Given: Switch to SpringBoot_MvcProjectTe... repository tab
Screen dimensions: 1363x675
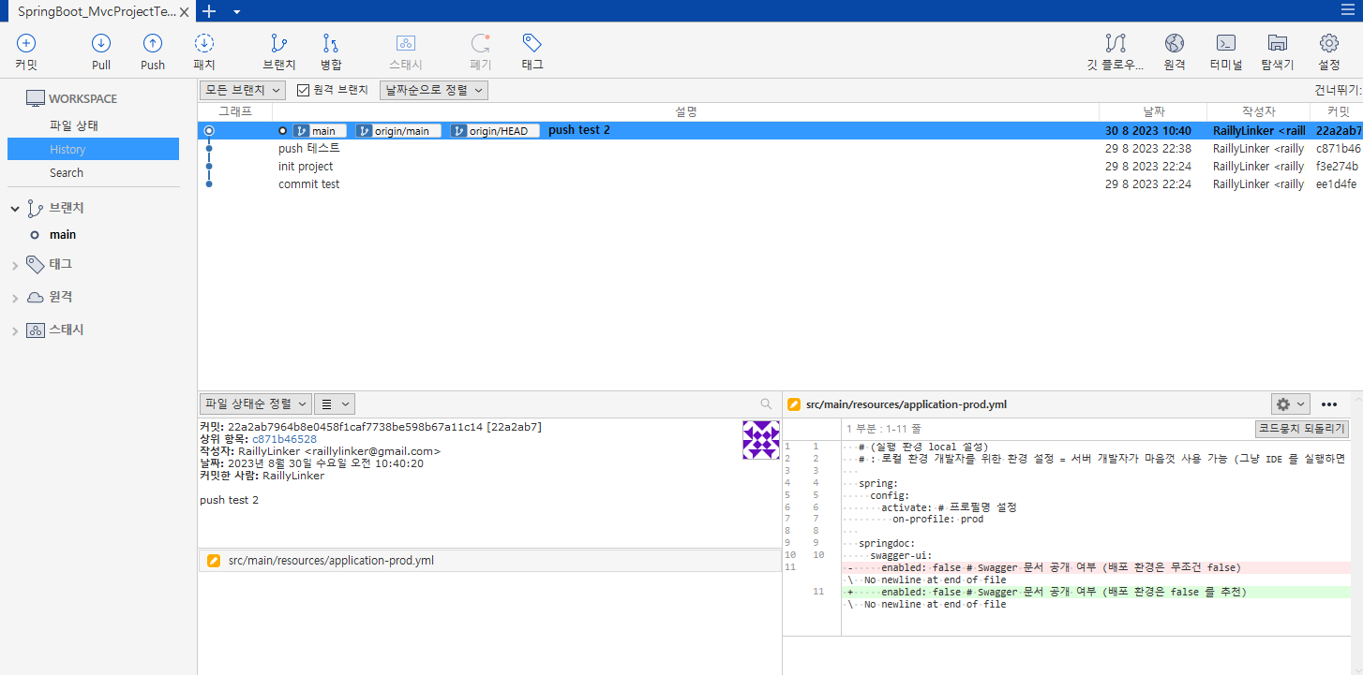Looking at the screenshot, I should [97, 11].
